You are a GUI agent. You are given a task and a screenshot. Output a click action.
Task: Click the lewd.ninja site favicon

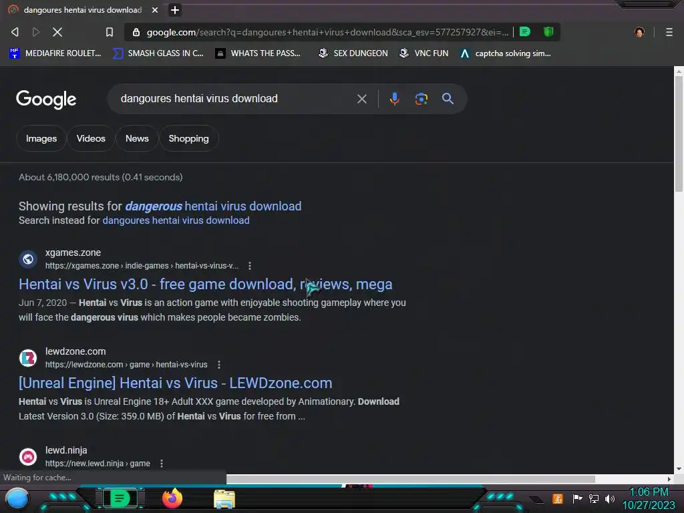pos(28,457)
